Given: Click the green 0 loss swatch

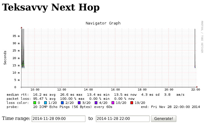Looking at the screenshot, I should click(x=35, y=103).
